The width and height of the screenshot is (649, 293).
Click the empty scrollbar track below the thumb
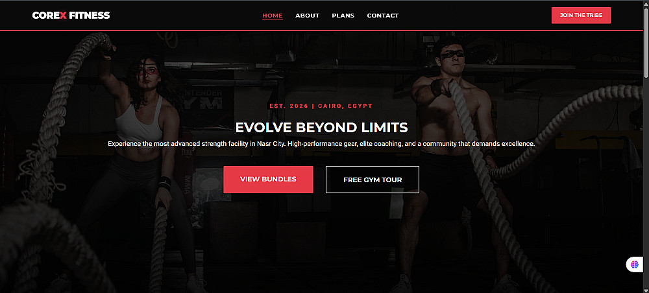coord(646,182)
